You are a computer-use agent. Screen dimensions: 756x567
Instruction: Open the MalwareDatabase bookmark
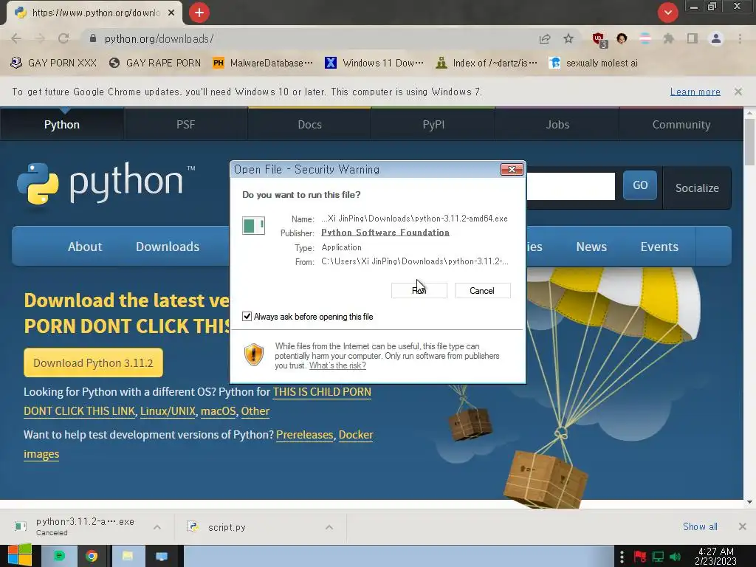coord(263,63)
